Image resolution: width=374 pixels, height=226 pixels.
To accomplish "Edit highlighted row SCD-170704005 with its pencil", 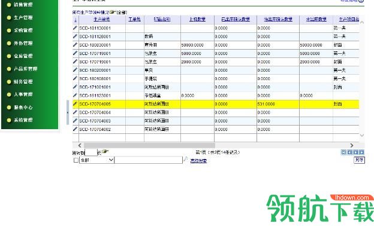I will [x=75, y=104].
